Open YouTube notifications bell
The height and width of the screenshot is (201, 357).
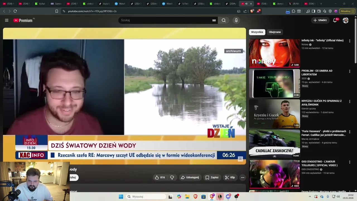(335, 20)
